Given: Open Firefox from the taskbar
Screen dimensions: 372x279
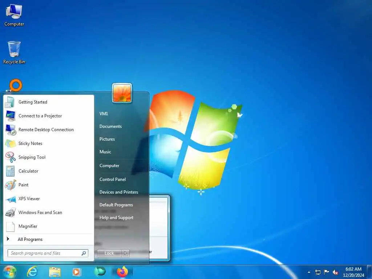Looking at the screenshot, I should (x=122, y=272).
